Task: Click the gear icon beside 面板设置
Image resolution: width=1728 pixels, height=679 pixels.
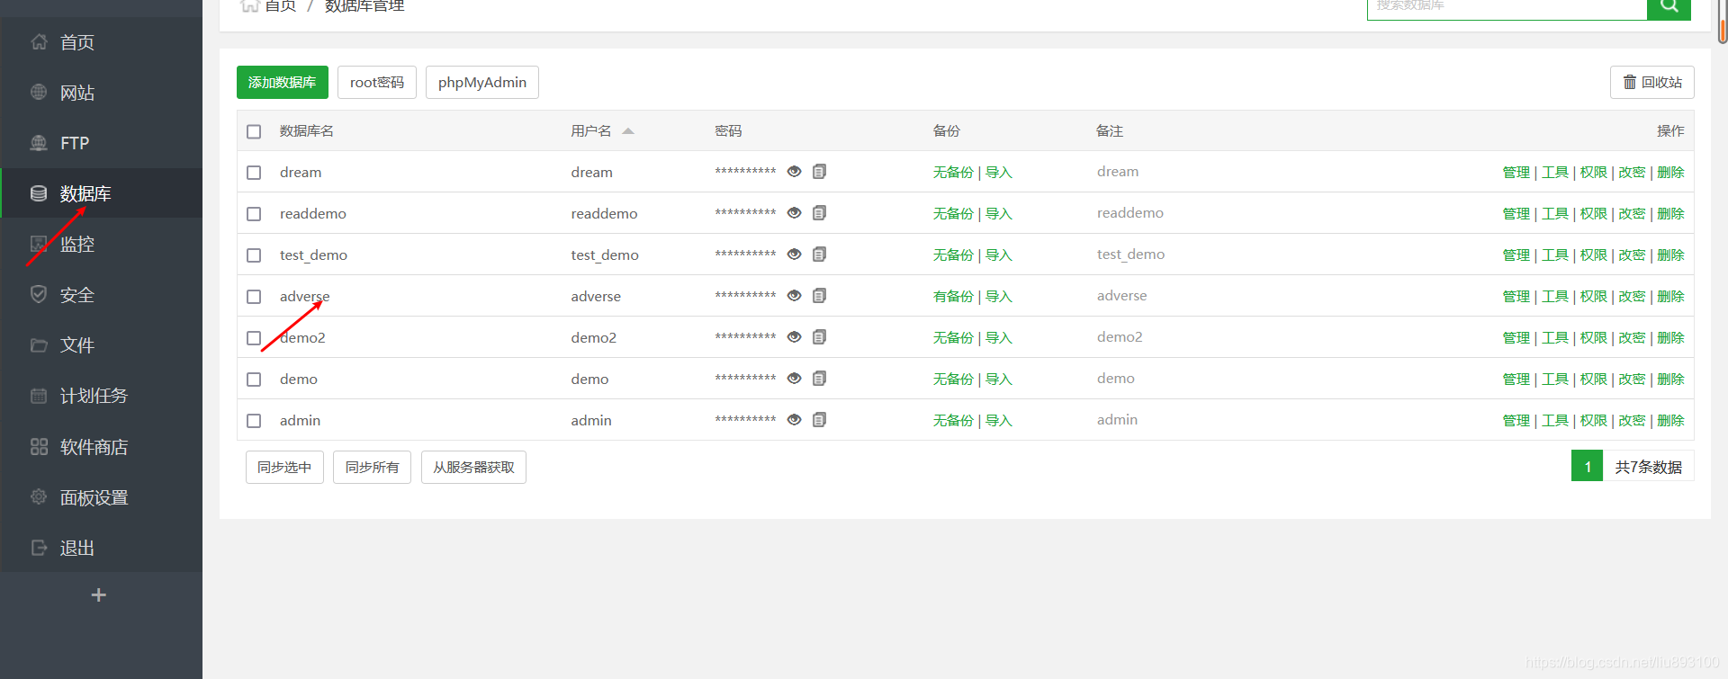Action: 39,496
